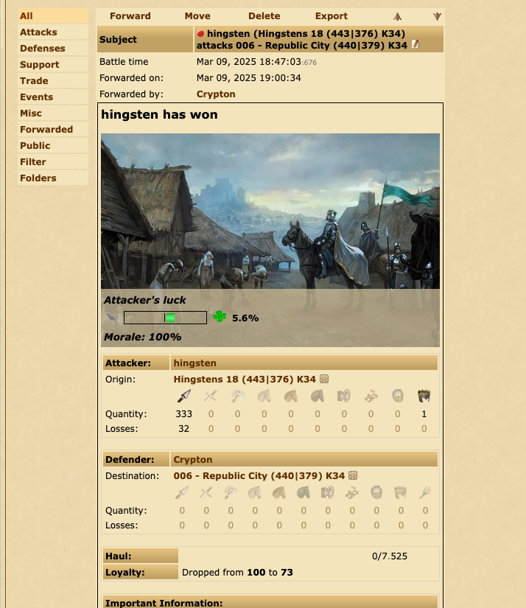Go to previous report with up arrow
Image resolution: width=526 pixels, height=608 pixels.
398,16
